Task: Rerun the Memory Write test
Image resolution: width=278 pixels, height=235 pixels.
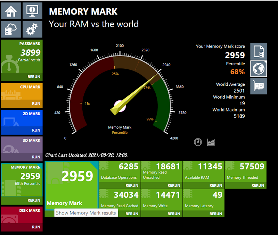Action: tap(174, 214)
